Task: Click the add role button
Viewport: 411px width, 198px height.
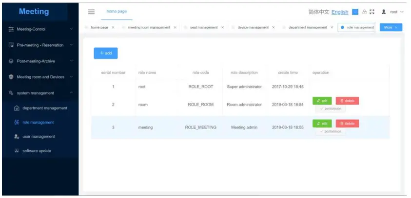Action: click(106, 53)
